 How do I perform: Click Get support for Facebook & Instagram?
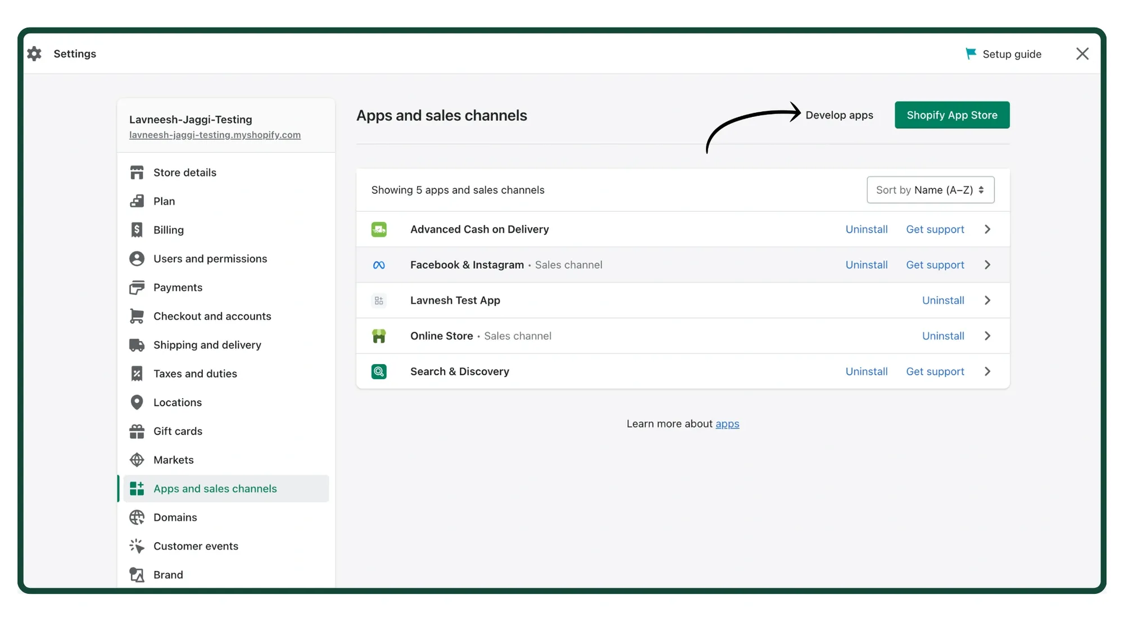tap(935, 265)
